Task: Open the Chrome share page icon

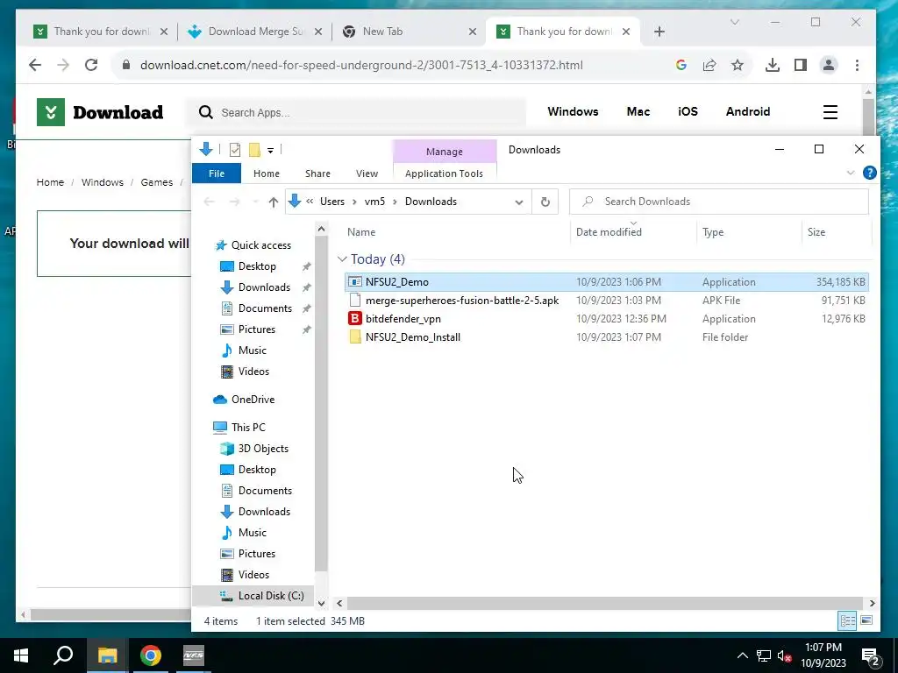Action: coord(709,65)
